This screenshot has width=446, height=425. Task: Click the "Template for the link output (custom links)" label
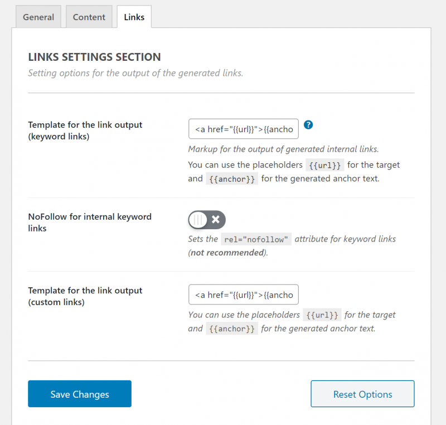85,296
